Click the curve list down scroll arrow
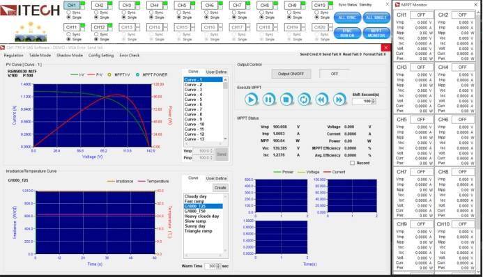483x277 pixels. coord(226,139)
